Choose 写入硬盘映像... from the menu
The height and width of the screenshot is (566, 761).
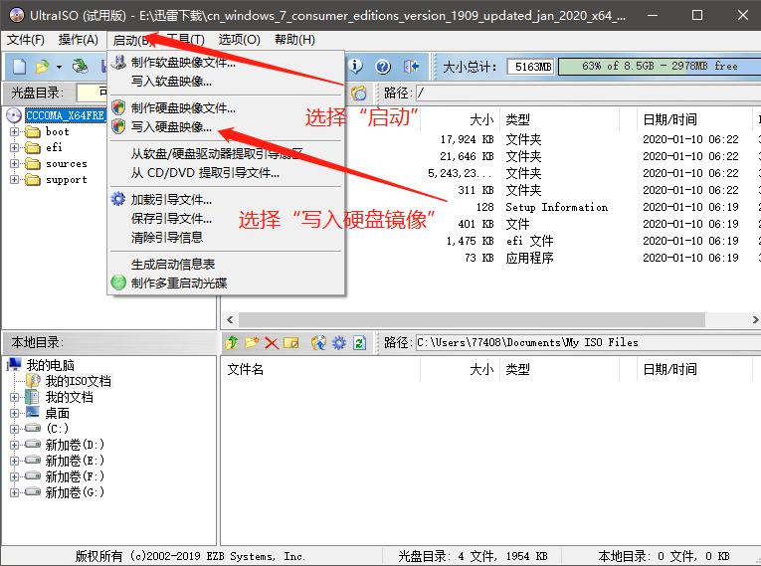tap(226, 126)
